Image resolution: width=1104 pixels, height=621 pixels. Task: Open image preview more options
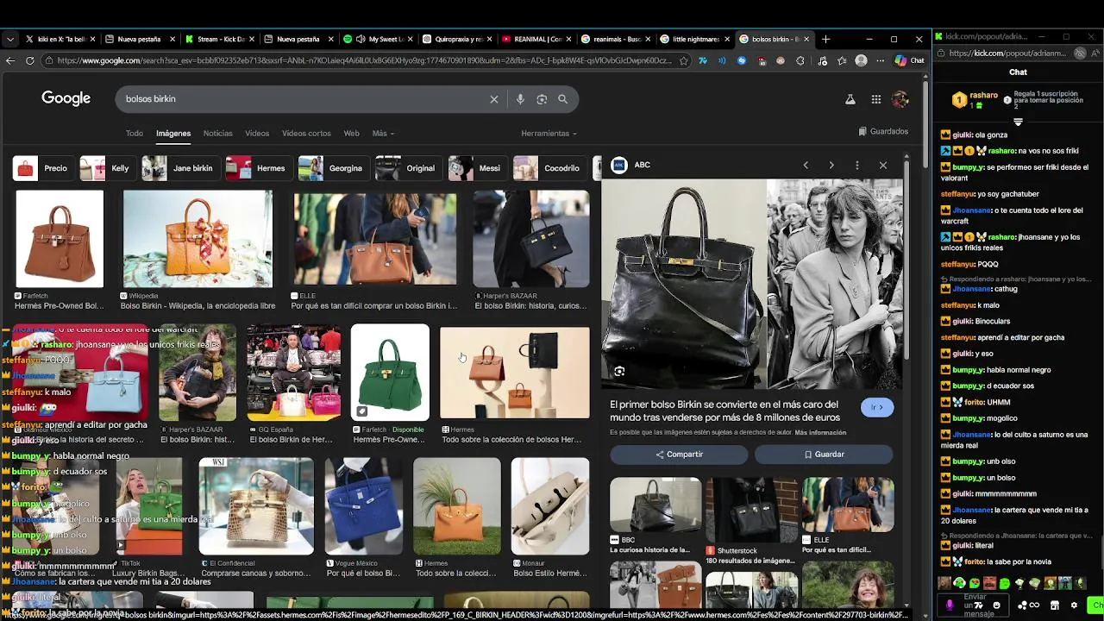pyautogui.click(x=856, y=165)
